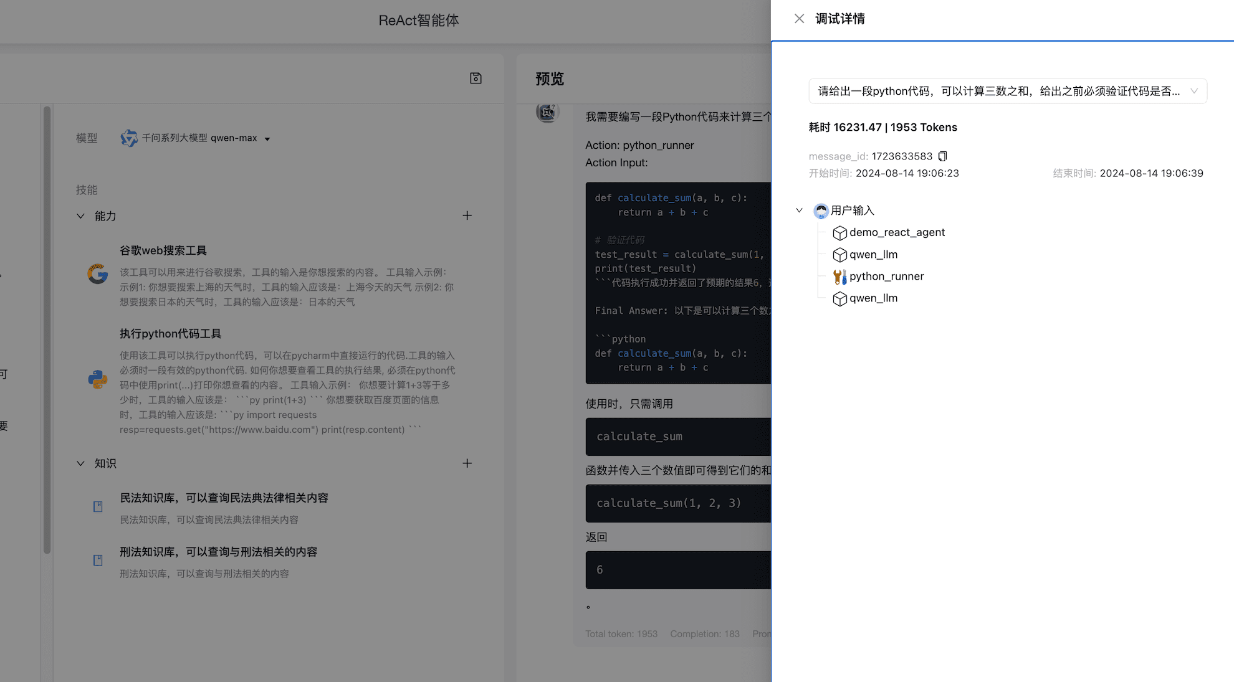Select the Python code execution tool icon

pos(98,379)
